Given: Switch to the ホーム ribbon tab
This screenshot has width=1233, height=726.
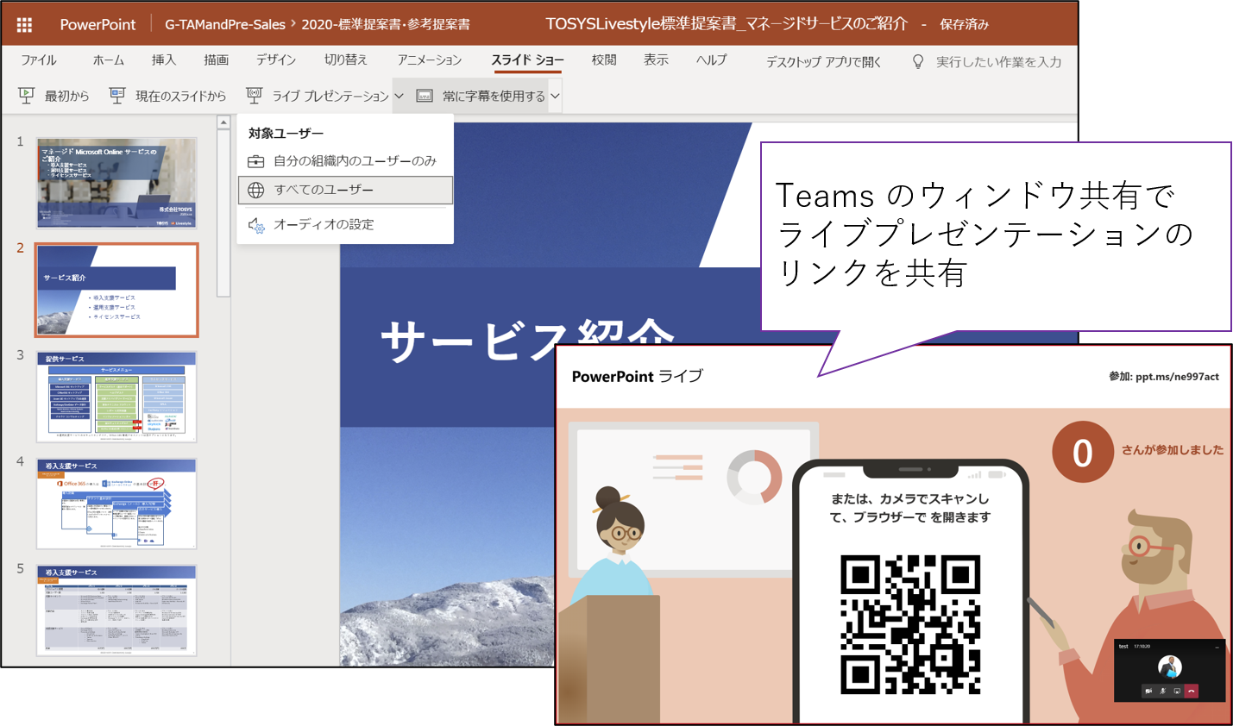Looking at the screenshot, I should pos(108,60).
